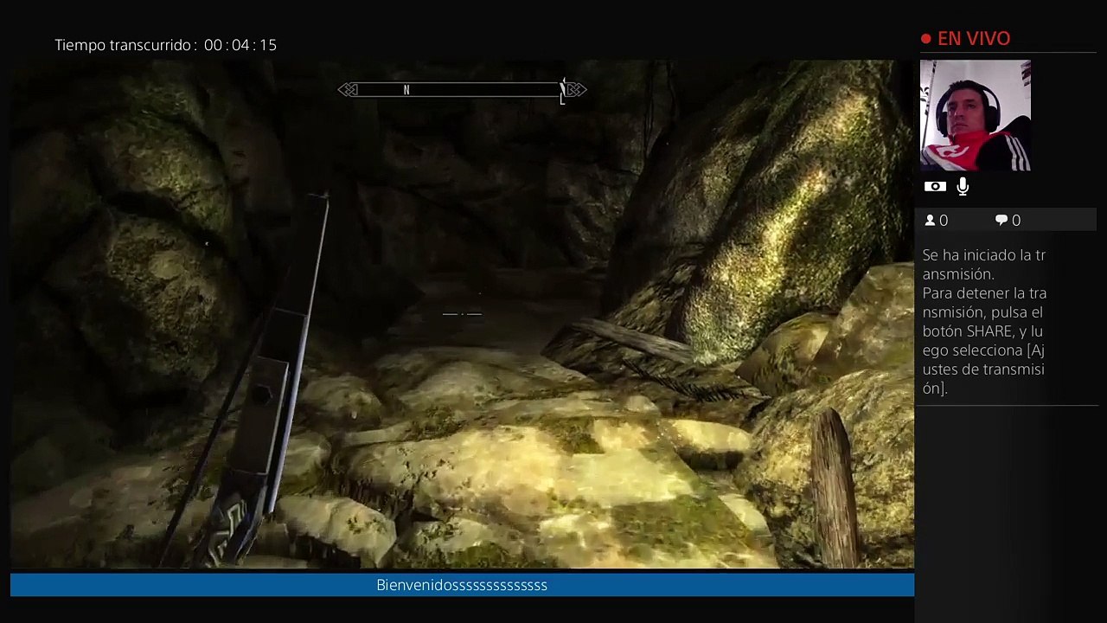Click the microphone icon under the webcam

(x=963, y=186)
